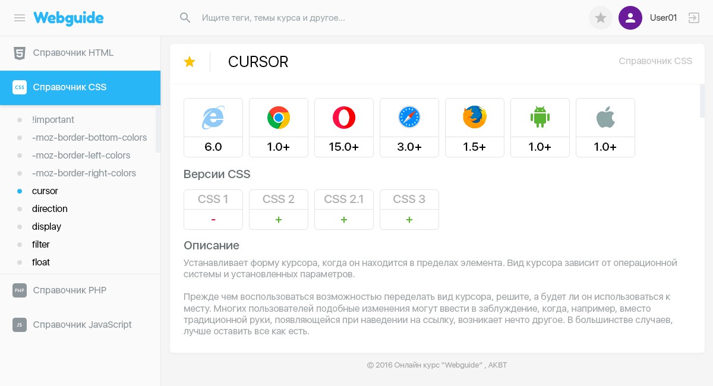Screen dimensions: 713x386
Task: Select the !important sidebar item
Action: point(53,120)
